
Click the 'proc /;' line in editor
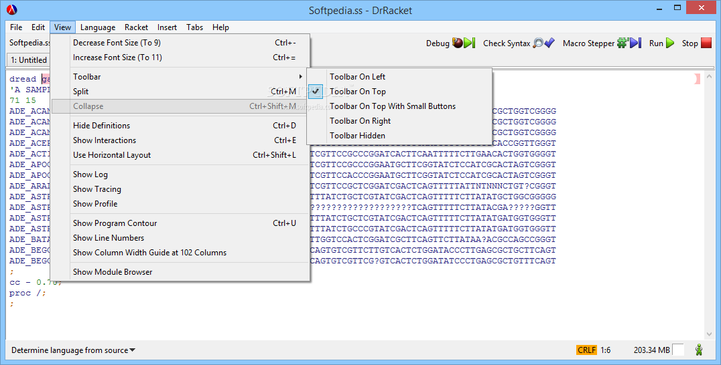tap(27, 293)
